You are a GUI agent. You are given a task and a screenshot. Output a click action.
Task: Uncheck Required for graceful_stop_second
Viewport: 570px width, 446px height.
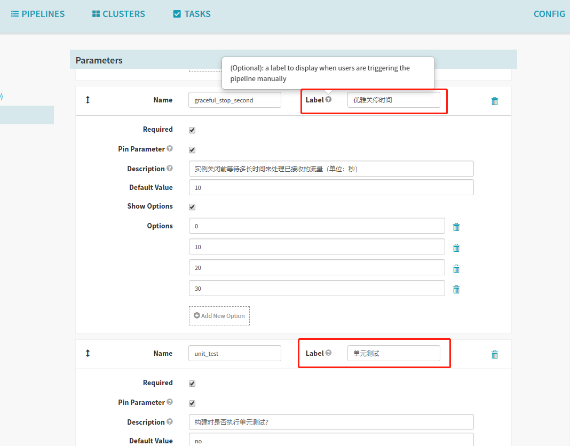192,129
